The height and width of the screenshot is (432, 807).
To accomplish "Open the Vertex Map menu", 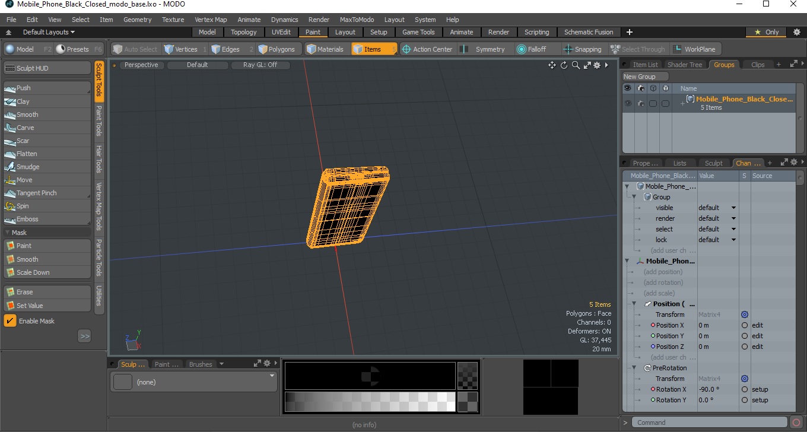I will (x=211, y=20).
